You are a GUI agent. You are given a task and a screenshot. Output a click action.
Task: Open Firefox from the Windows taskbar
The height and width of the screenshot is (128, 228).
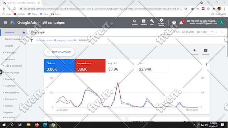pyautogui.click(x=37, y=125)
